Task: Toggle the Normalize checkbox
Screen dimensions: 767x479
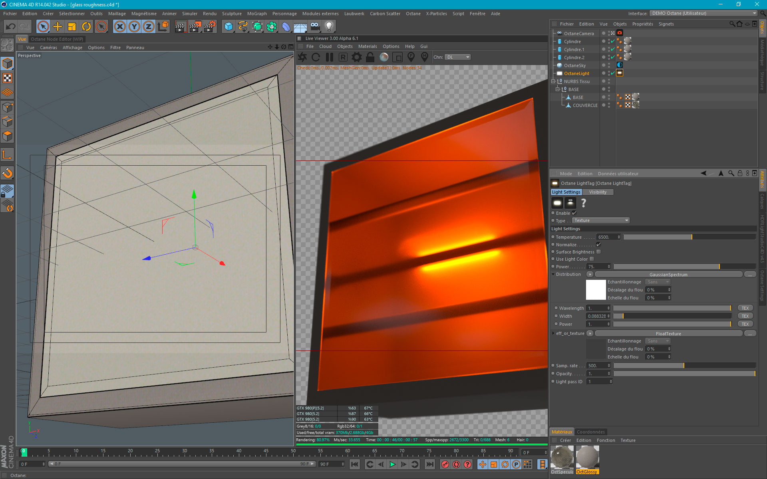Action: point(598,245)
